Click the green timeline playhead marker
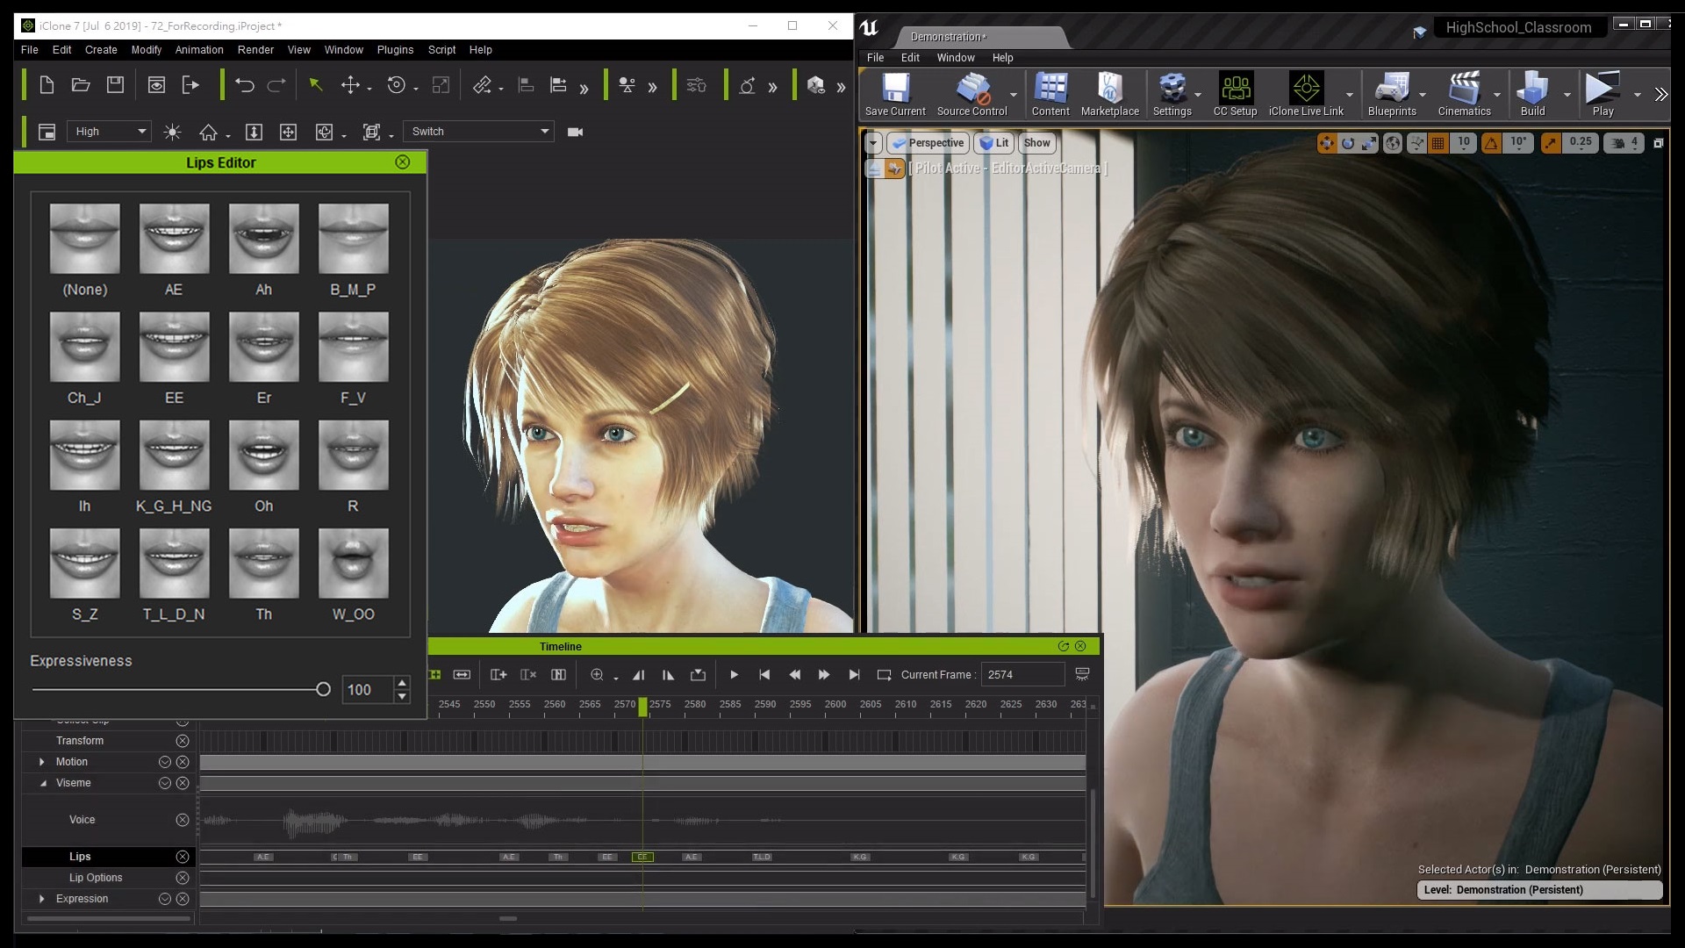This screenshot has width=1685, height=948. [643, 706]
